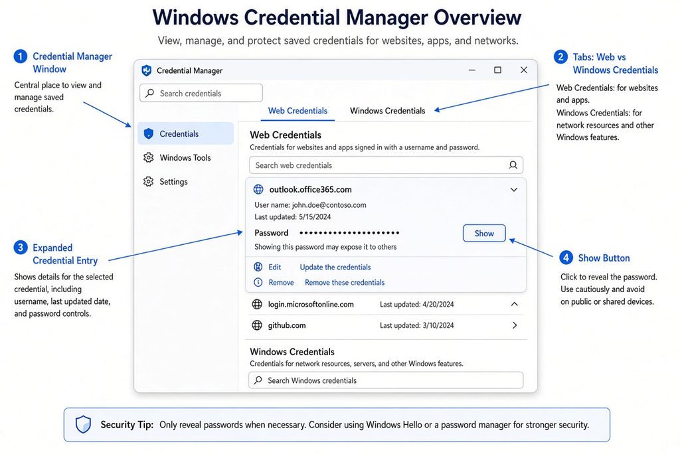The image size is (680, 456).
Task: Switch to the Web Credentials tab
Action: click(x=297, y=111)
